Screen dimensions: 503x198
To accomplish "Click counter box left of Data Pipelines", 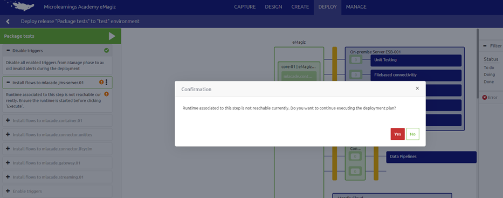I will tap(355, 156).
